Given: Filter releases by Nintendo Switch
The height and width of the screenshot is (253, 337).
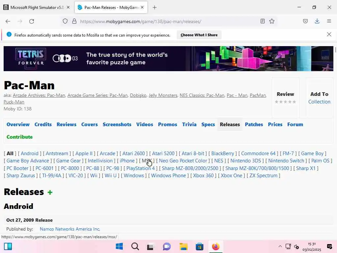Looking at the screenshot, I should (x=286, y=161).
